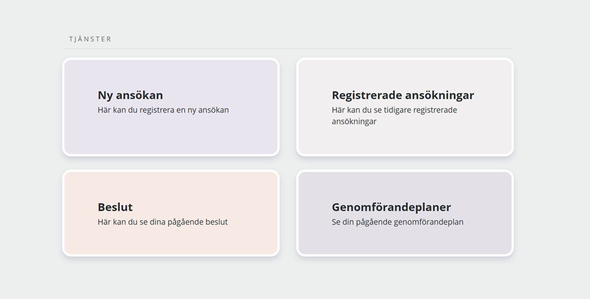The image size is (590, 299).
Task: Click the "Beslut" heading text
Action: click(115, 207)
